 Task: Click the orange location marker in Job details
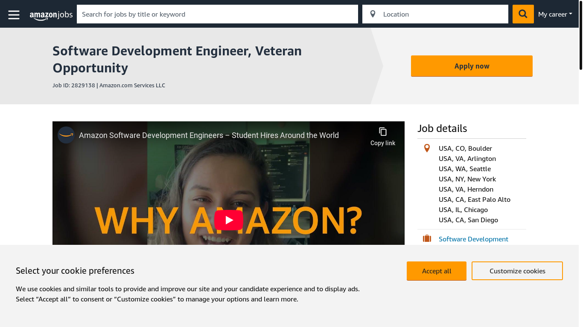coord(427,148)
